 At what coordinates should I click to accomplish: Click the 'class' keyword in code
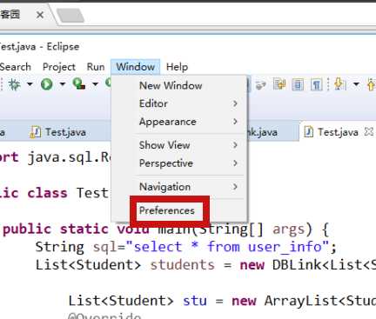(47, 193)
